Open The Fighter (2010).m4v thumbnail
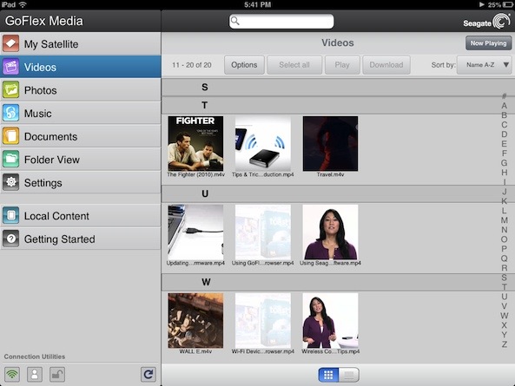This screenshot has height=386, width=515. point(195,143)
